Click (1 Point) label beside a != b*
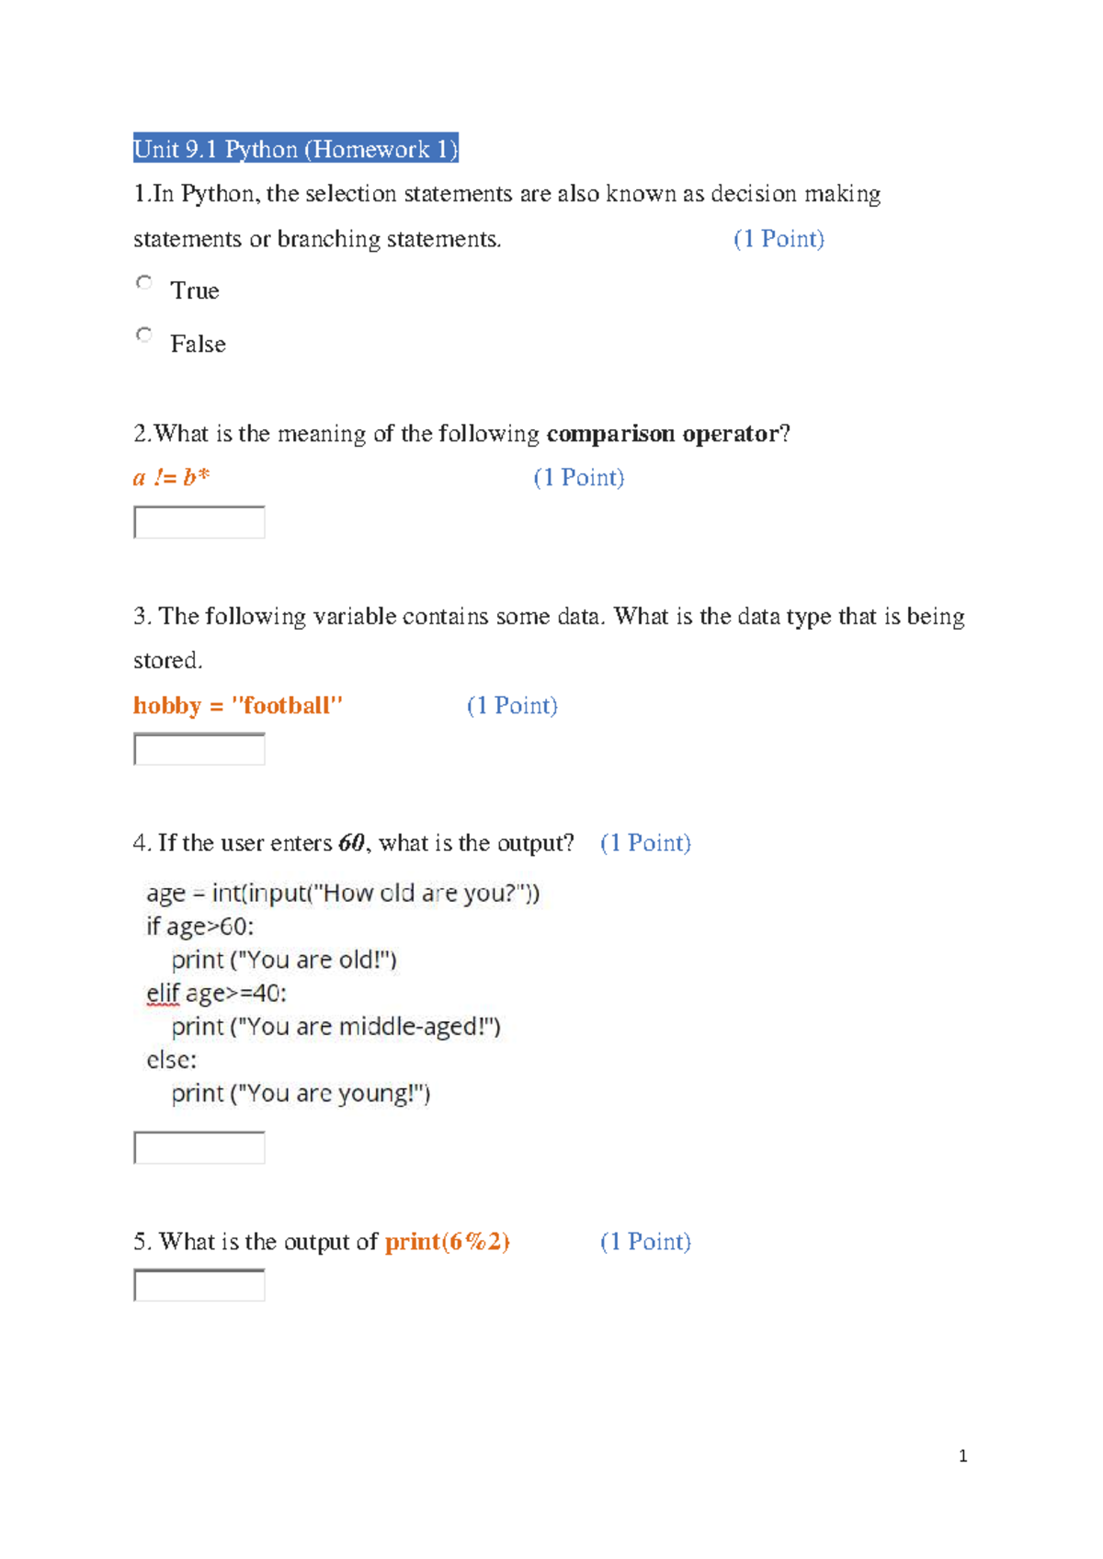Image resolution: width=1103 pixels, height=1559 pixels. tap(579, 477)
